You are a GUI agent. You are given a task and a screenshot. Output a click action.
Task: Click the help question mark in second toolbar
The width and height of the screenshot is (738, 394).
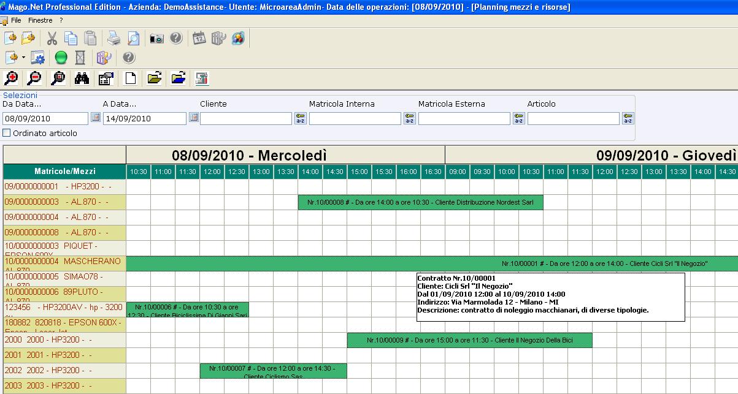point(128,58)
